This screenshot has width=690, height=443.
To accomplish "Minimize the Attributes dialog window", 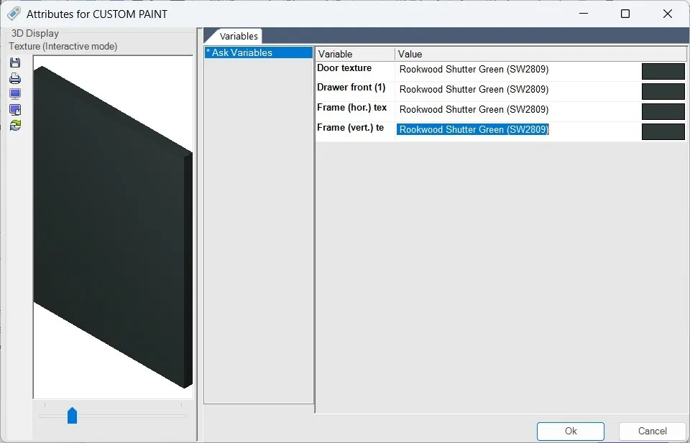I will coord(584,14).
